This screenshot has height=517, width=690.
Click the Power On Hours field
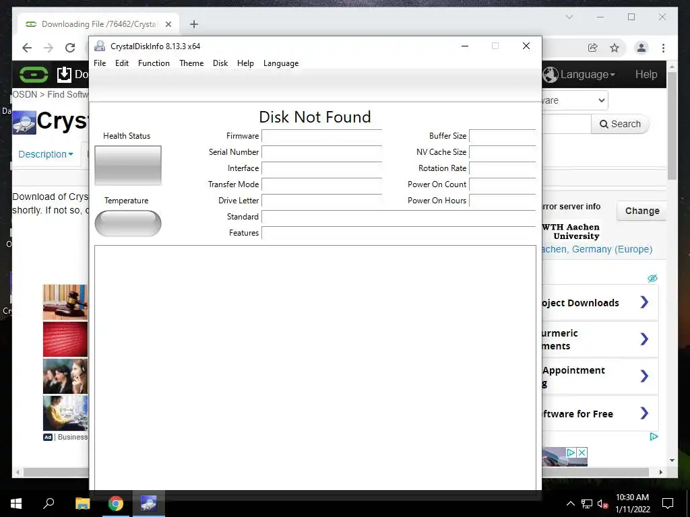point(503,201)
